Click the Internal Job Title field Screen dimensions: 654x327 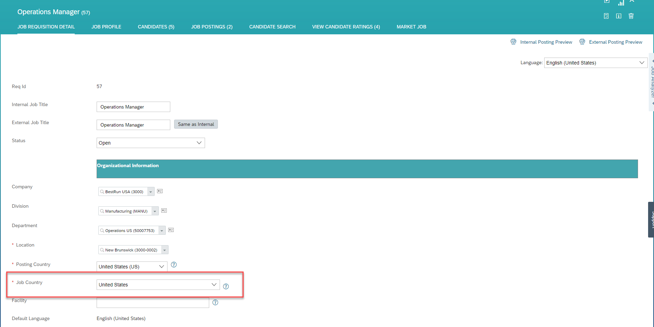click(x=133, y=107)
